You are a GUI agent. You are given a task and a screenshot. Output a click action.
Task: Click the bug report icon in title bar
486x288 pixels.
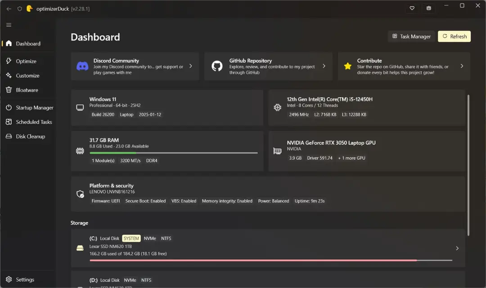point(429,9)
